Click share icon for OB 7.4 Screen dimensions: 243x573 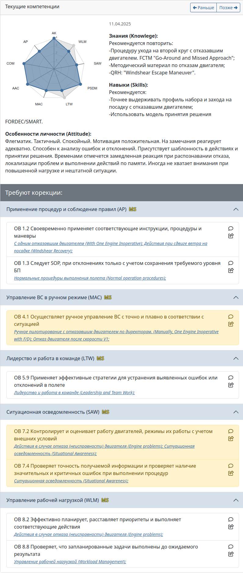tap(231, 473)
